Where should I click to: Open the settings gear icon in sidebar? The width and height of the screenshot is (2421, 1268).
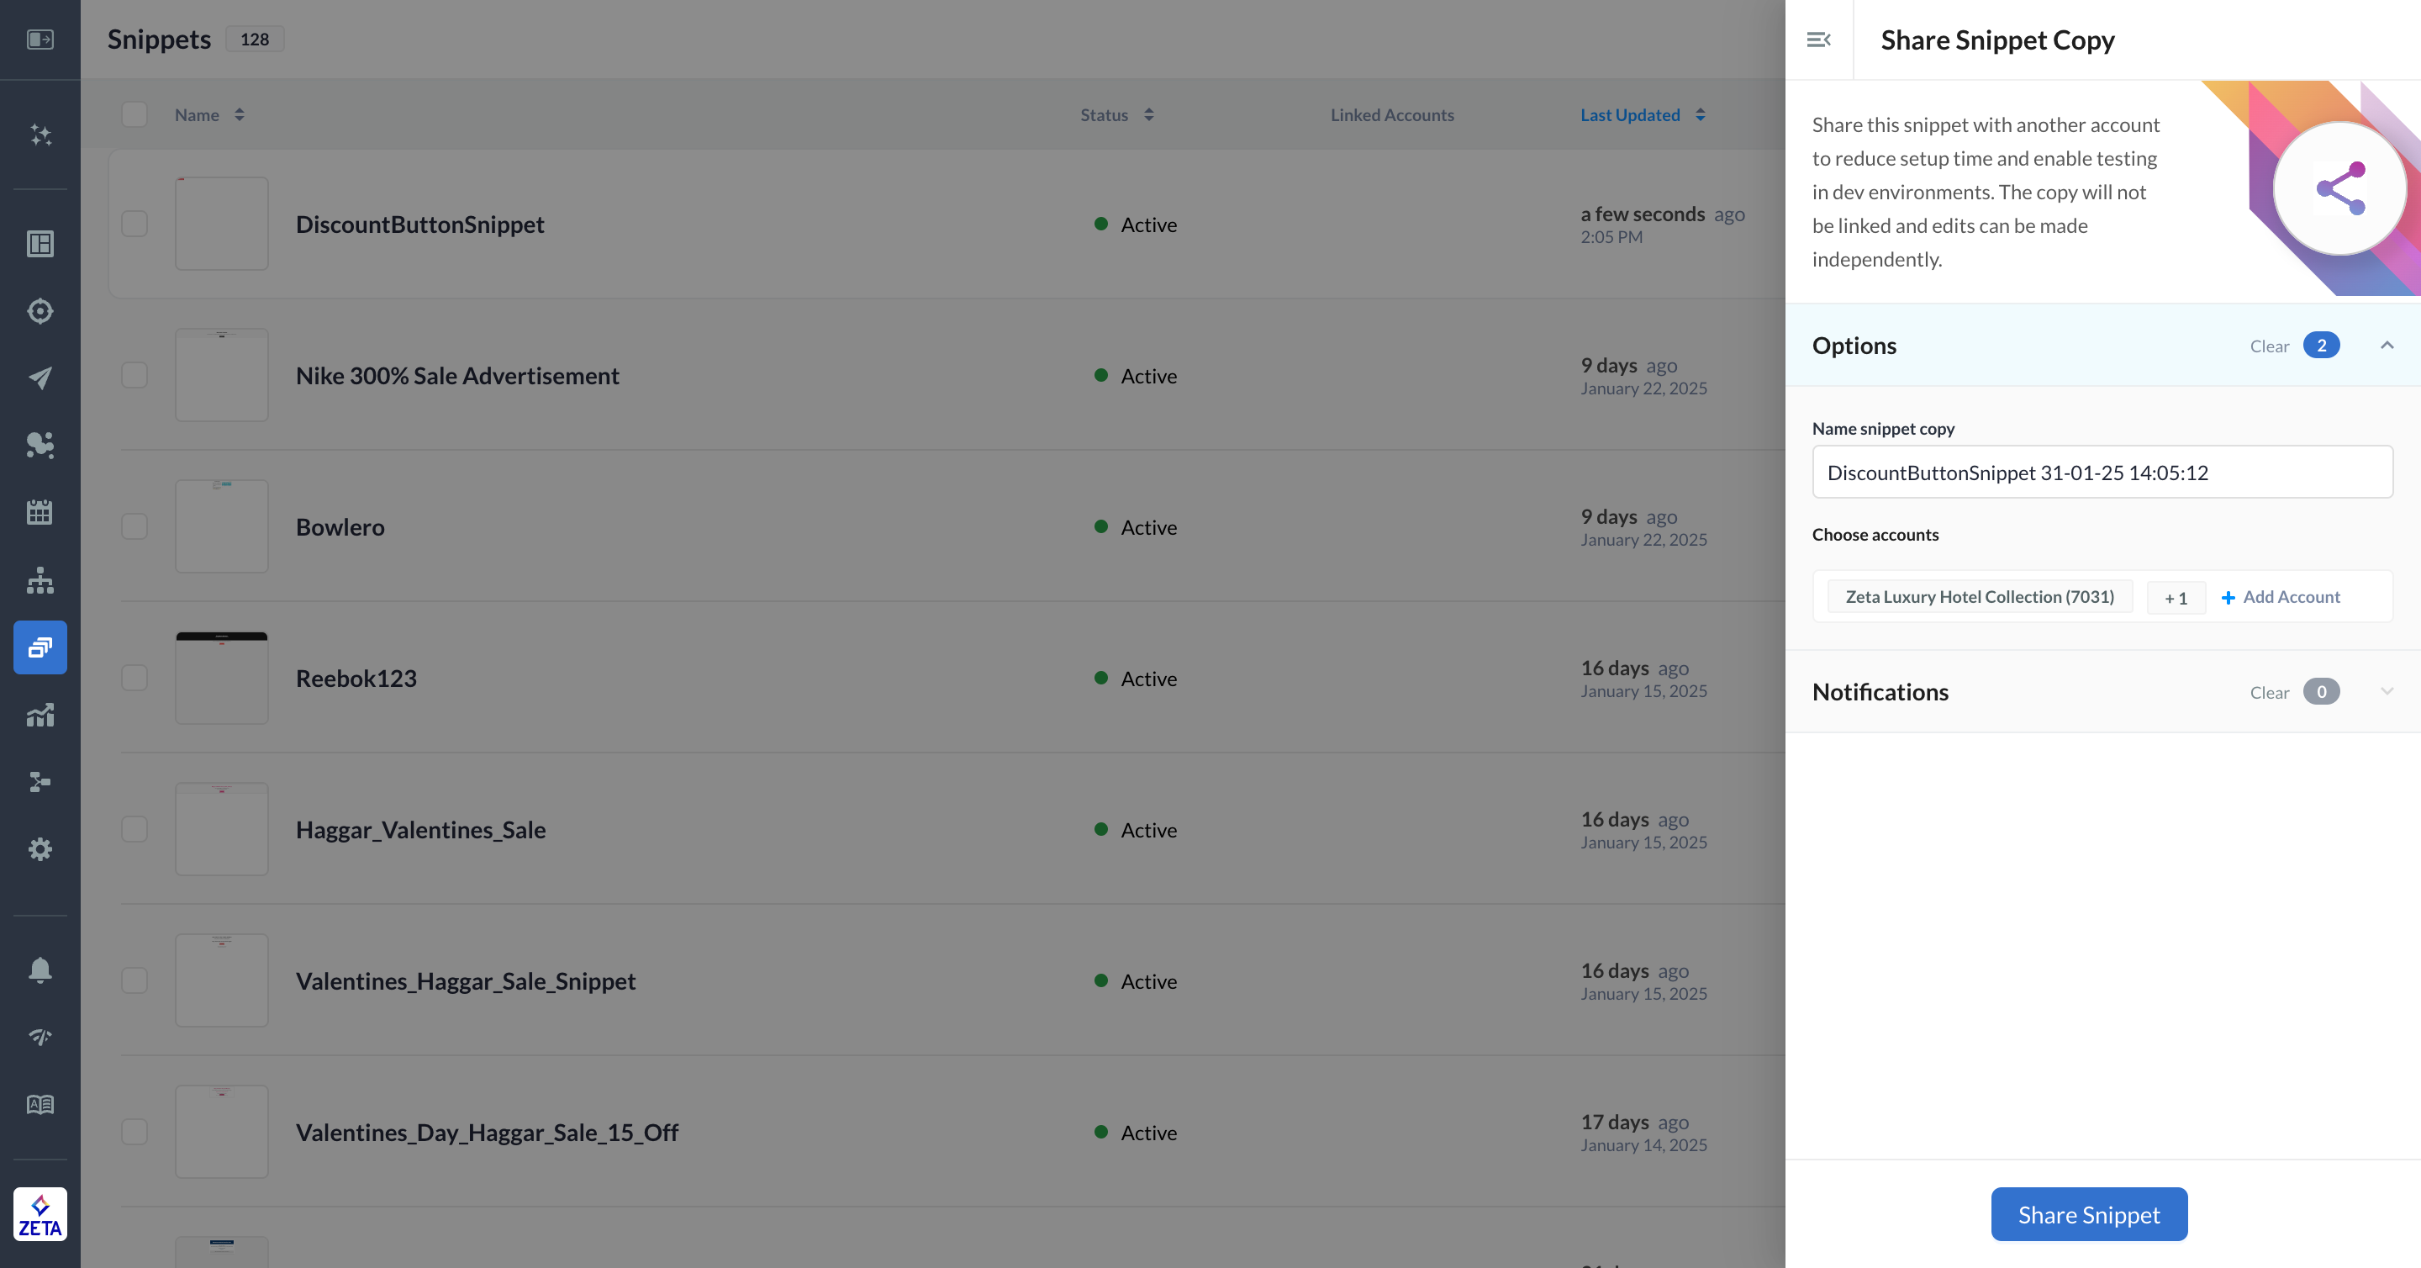40,848
